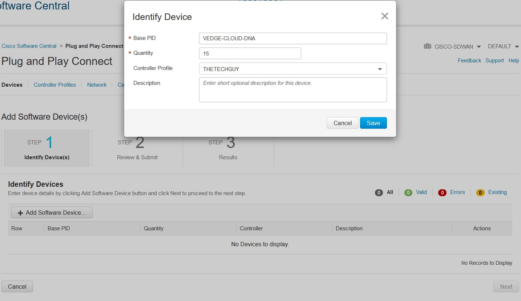This screenshot has width=521, height=301.
Task: Filter by Errors devices
Action: [452, 193]
